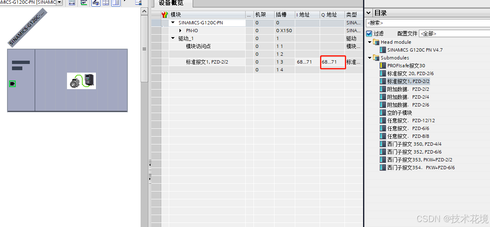Expand the PN-IO row
The image size is (490, 227).
(180, 31)
